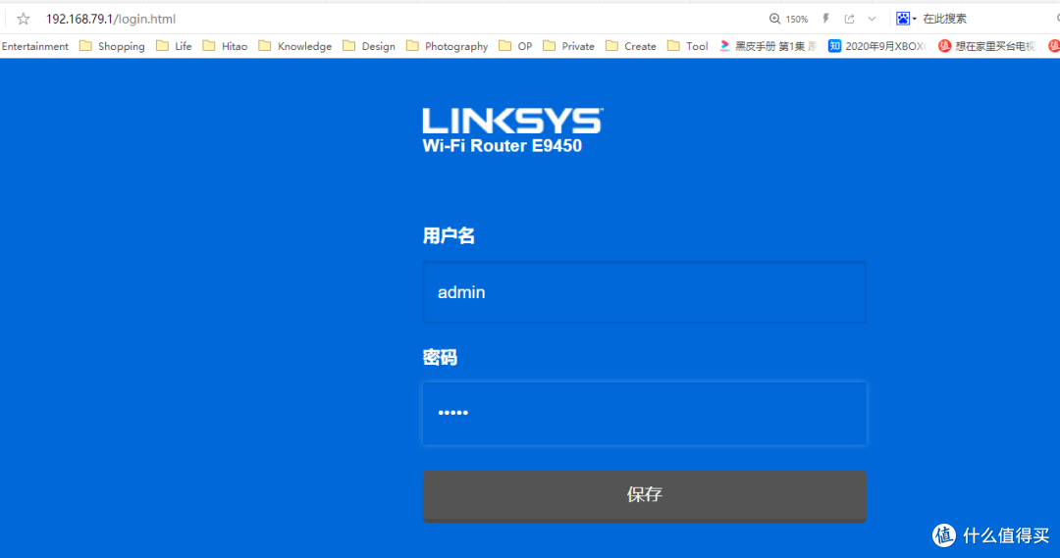Click the 用户名 label
The width and height of the screenshot is (1060, 558).
(x=449, y=235)
